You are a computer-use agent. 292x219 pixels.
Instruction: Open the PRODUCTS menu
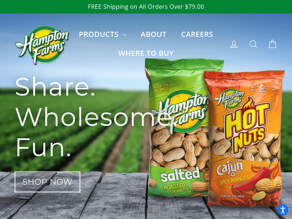[x=103, y=34]
